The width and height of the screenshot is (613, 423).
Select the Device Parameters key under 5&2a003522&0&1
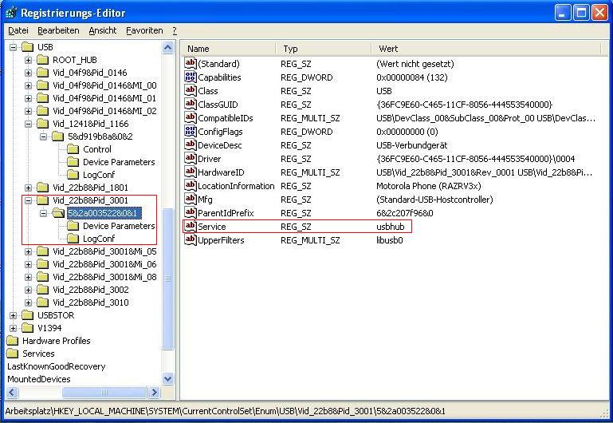[119, 226]
